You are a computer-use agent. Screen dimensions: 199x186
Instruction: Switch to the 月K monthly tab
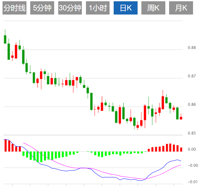tap(181, 8)
